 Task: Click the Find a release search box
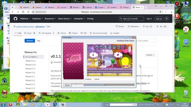(x=147, y=41)
